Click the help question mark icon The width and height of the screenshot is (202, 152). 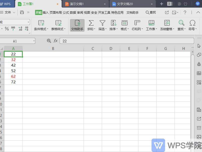(x=185, y=12)
